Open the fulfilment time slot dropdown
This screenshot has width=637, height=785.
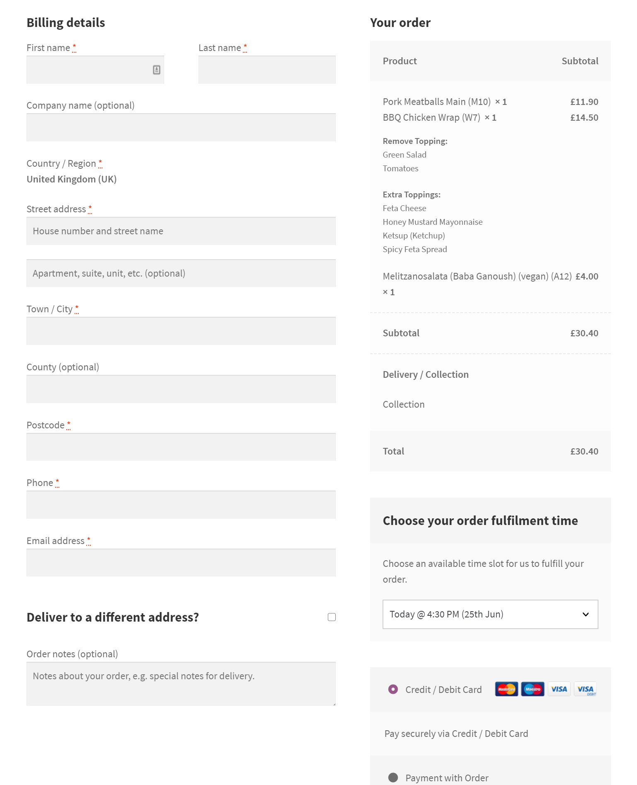(490, 614)
